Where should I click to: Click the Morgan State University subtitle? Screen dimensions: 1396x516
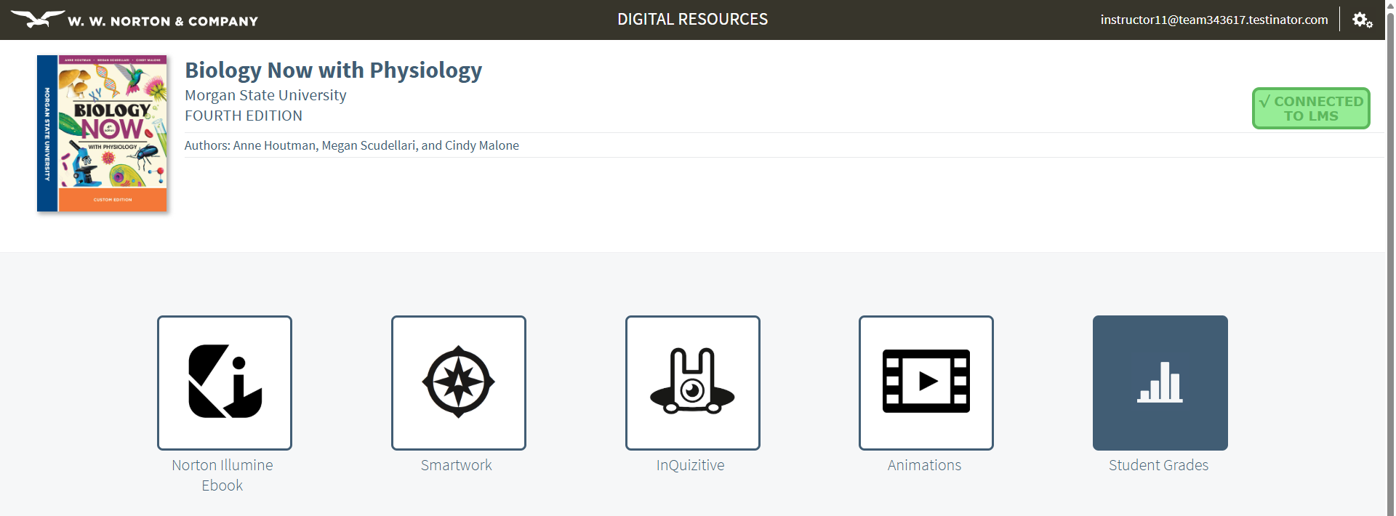pyautogui.click(x=265, y=95)
